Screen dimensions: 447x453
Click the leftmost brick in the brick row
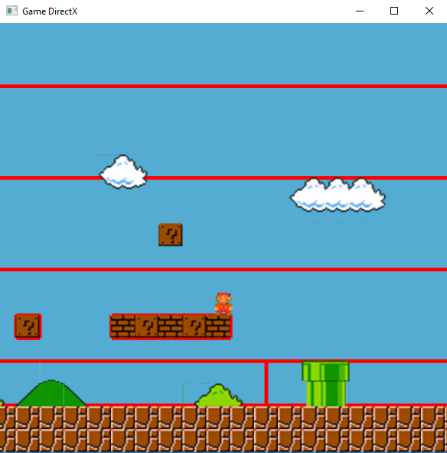[122, 326]
